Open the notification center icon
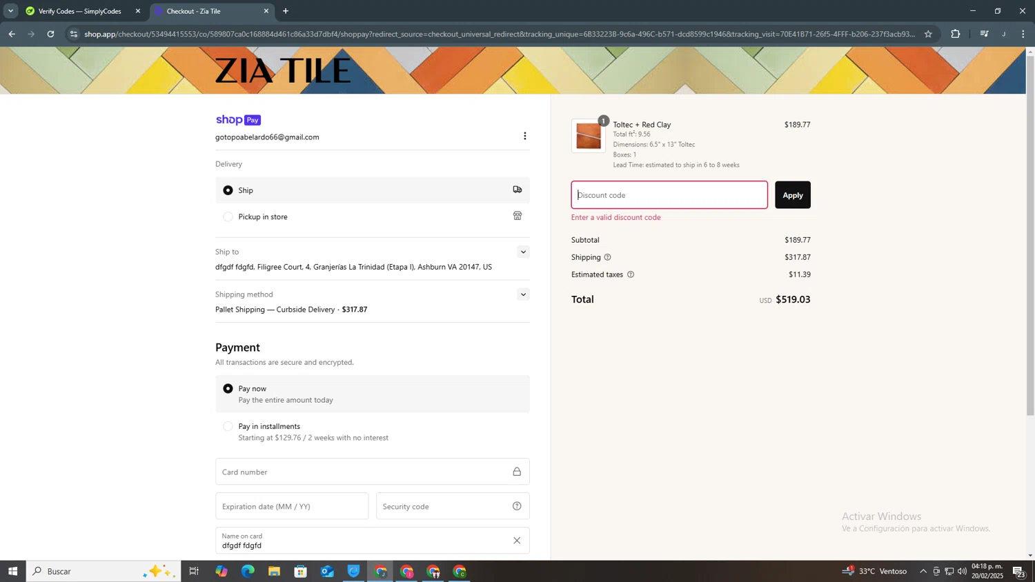 pyautogui.click(x=1018, y=571)
